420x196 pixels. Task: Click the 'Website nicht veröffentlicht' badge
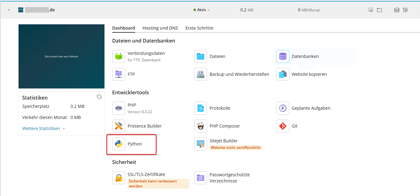click(236, 148)
